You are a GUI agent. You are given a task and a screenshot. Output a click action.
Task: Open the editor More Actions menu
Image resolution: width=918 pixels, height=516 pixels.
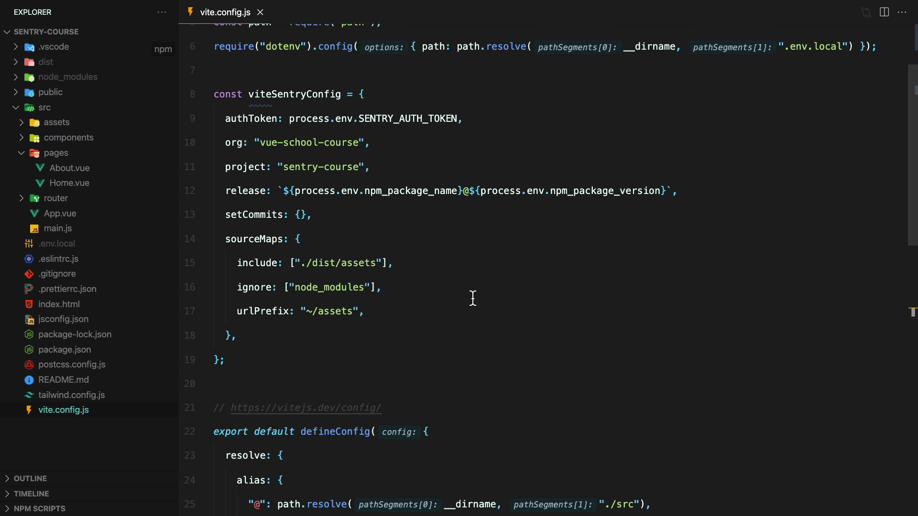902,12
